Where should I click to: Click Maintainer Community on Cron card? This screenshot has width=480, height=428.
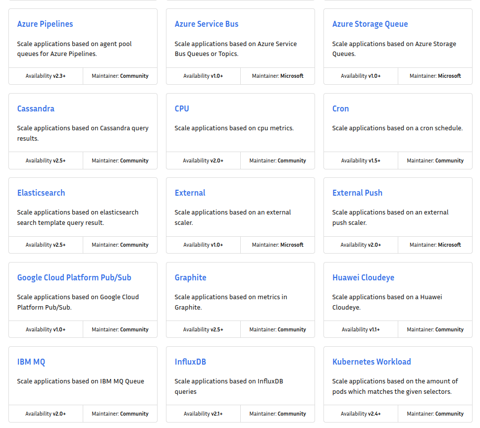435,160
